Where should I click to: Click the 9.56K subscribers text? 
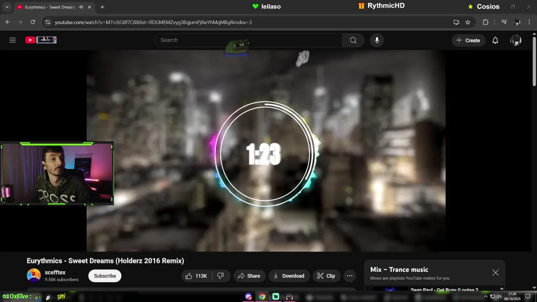coord(62,280)
